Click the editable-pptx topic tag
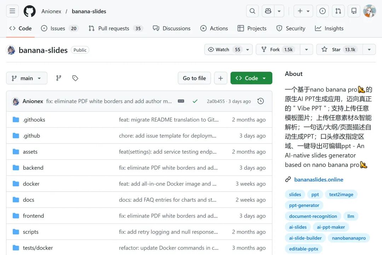The height and width of the screenshot is (255, 382). [x=303, y=249]
